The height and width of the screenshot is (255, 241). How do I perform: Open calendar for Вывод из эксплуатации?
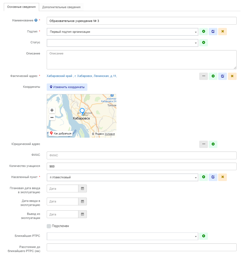click(83, 214)
